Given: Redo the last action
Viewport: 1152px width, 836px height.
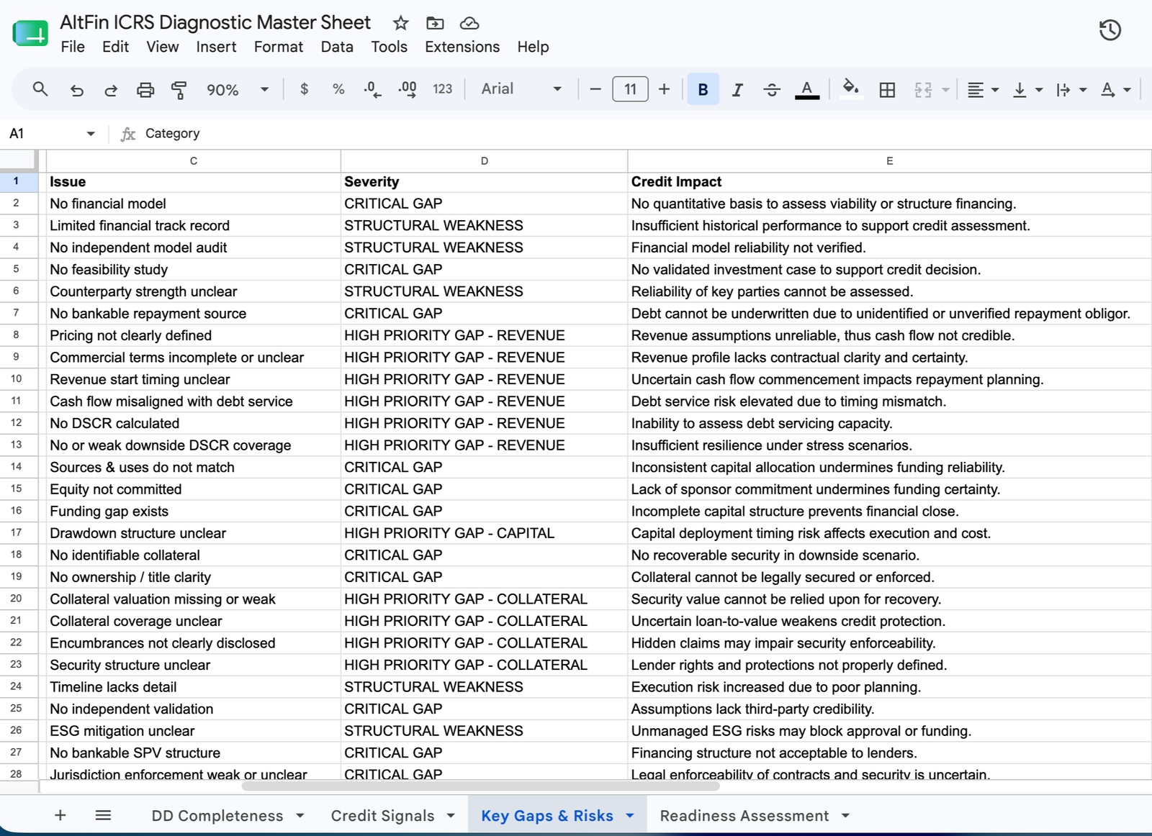Looking at the screenshot, I should pos(110,89).
